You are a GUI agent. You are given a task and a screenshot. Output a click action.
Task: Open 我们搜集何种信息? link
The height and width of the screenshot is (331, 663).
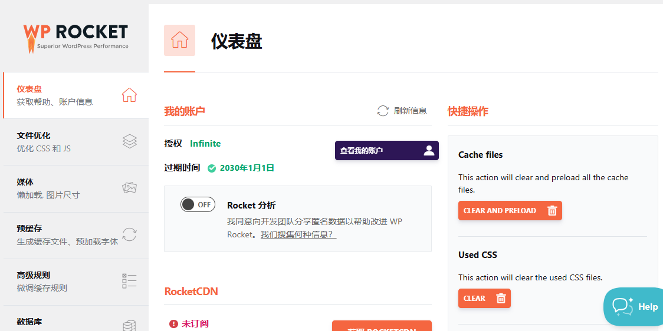298,234
